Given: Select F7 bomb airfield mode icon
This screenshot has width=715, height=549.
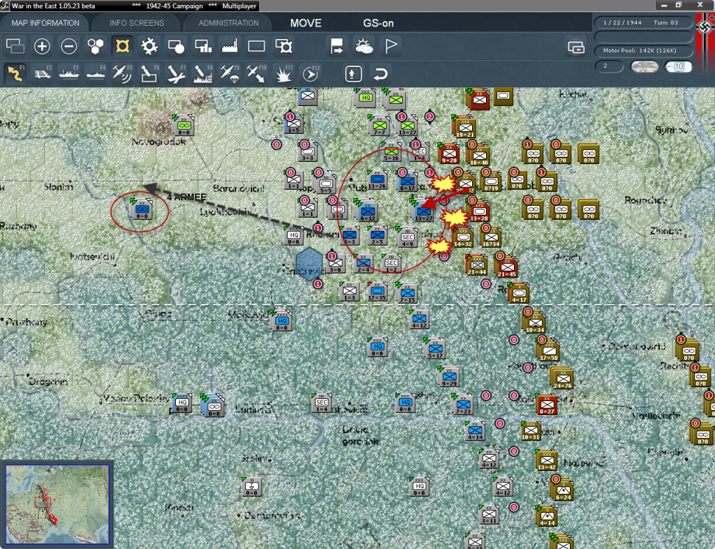Looking at the screenshot, I should point(176,73).
